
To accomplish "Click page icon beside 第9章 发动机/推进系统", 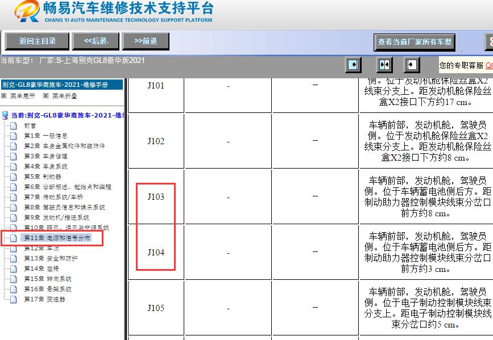I will click(x=14, y=217).
